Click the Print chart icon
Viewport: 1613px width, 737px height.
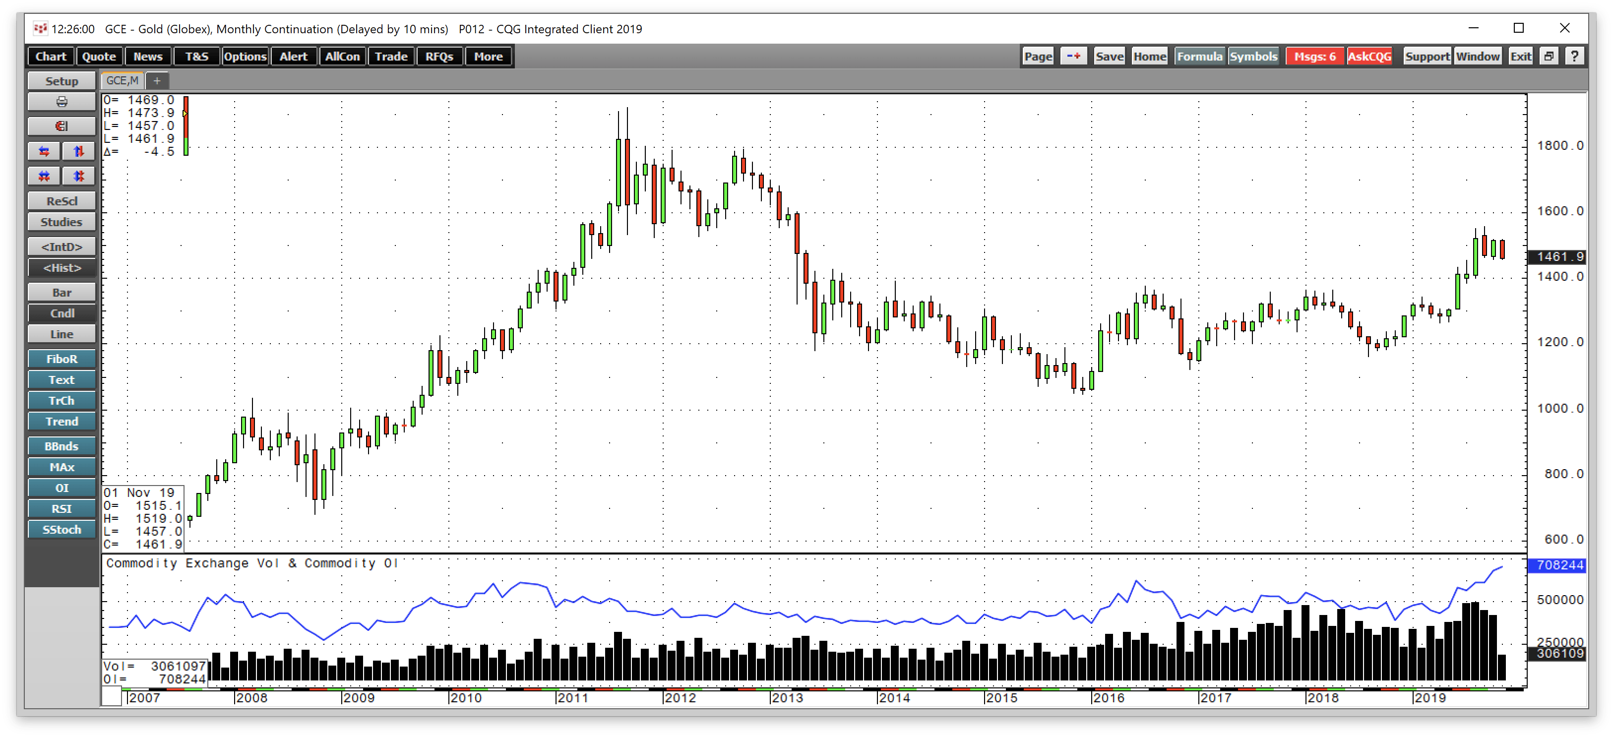tap(62, 102)
